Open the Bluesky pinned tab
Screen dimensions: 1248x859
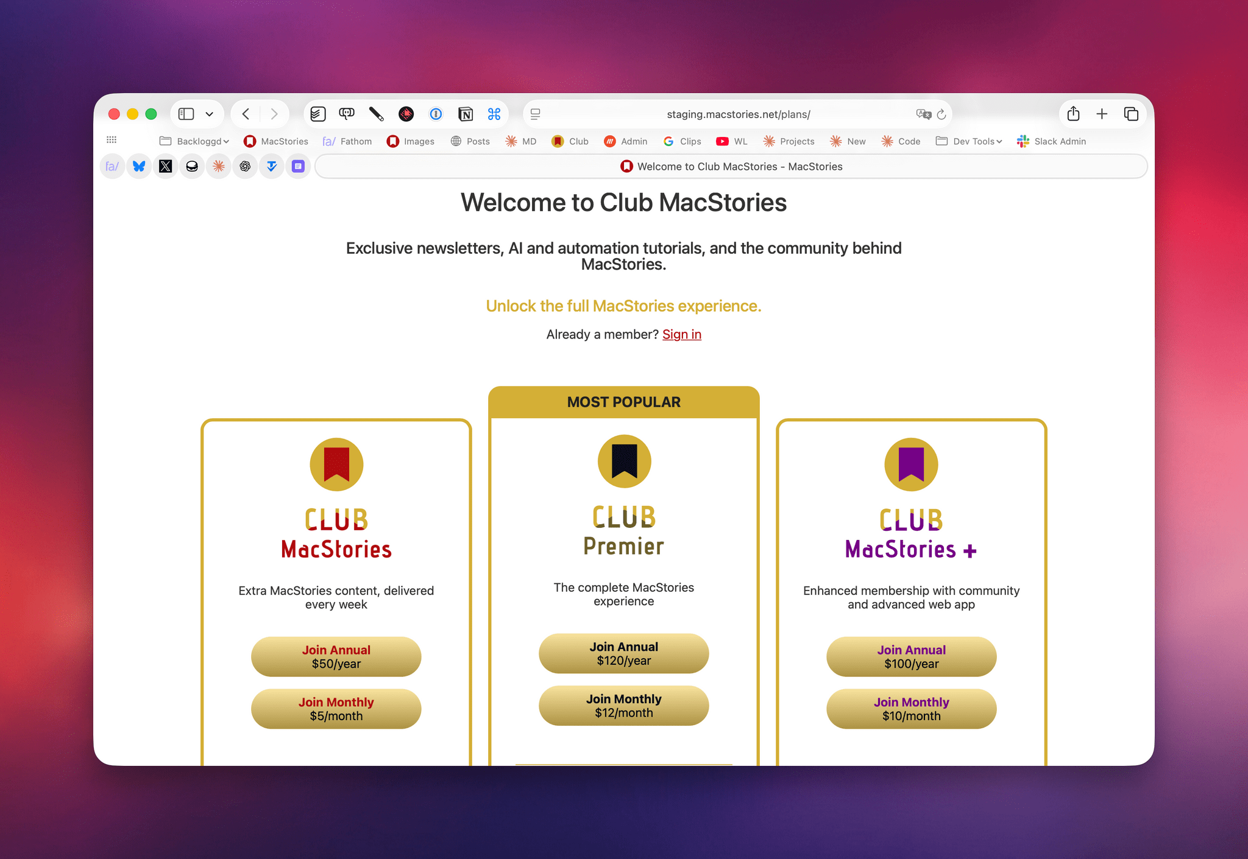click(139, 166)
